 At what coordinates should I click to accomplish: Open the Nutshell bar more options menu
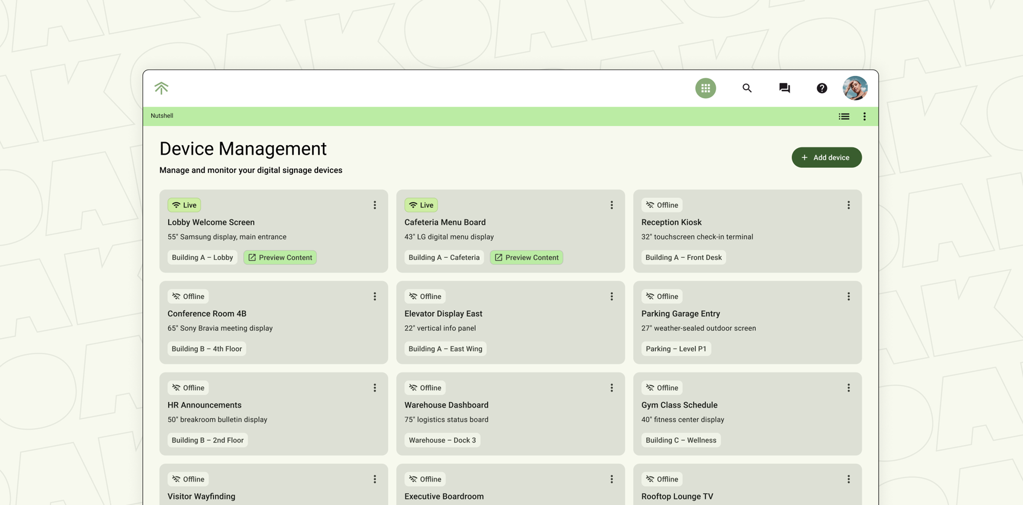point(864,117)
